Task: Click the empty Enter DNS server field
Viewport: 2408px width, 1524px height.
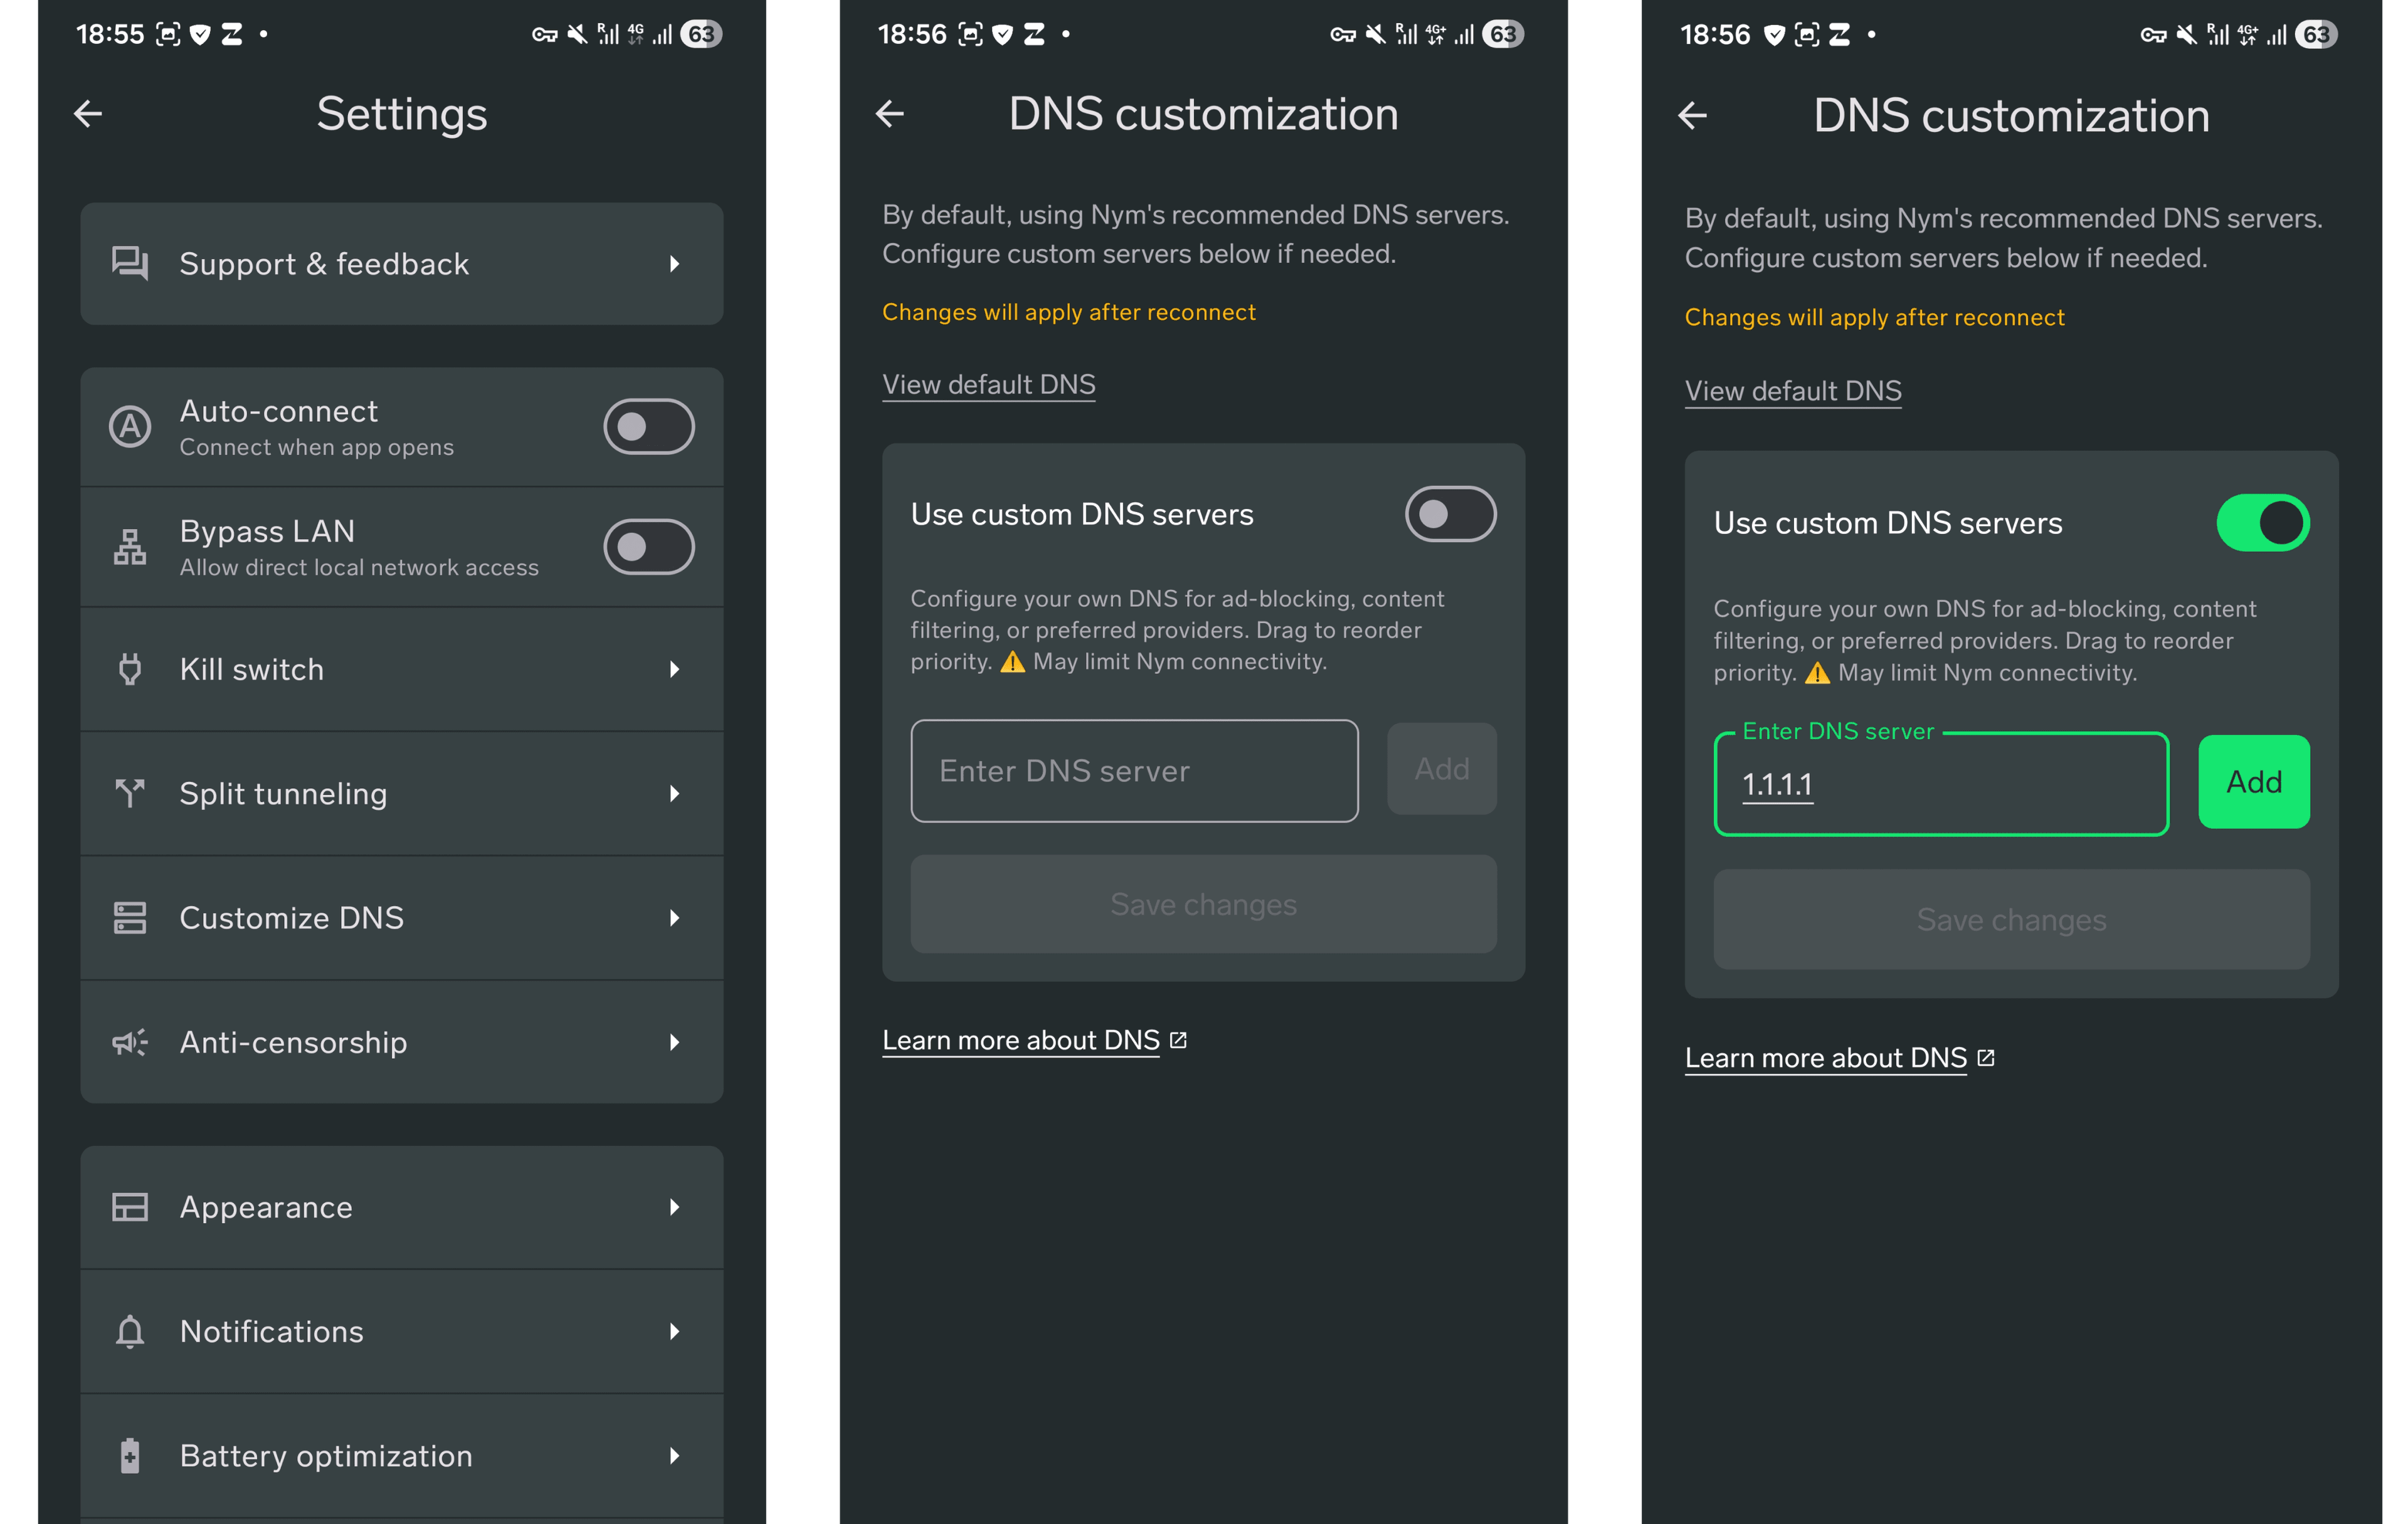Action: tap(1133, 771)
